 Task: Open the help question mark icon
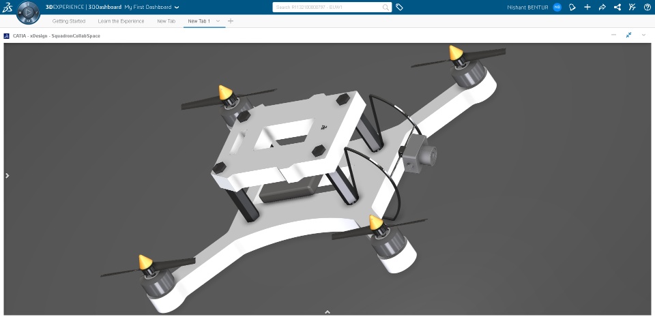click(647, 7)
